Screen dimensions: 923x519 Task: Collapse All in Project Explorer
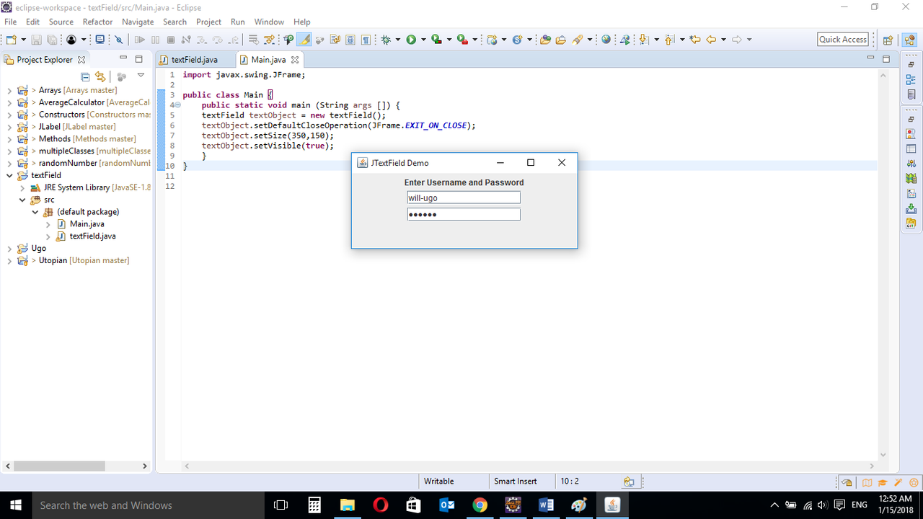tap(85, 77)
